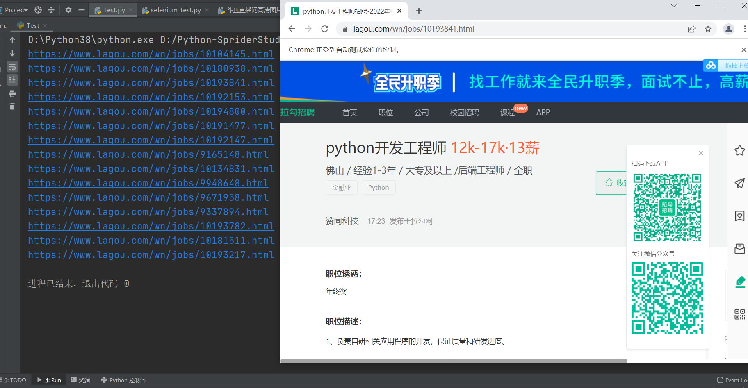
Task: Click the mailbox icon in right sidebar
Action: [x=740, y=249]
